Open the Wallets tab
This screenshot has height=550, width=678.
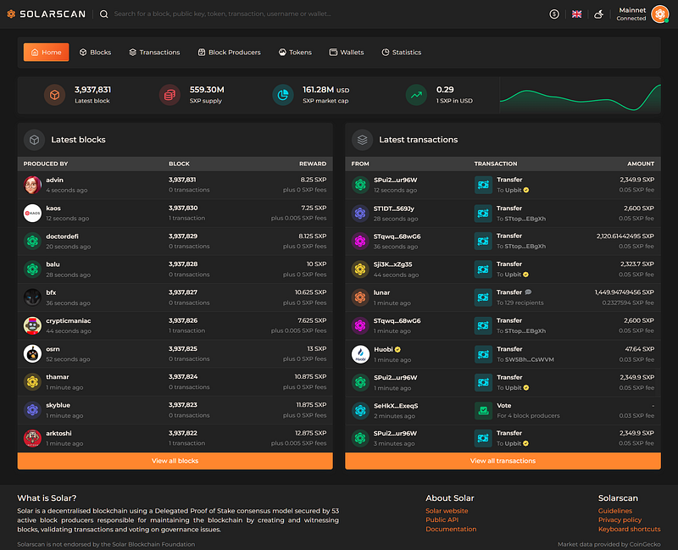pyautogui.click(x=347, y=53)
